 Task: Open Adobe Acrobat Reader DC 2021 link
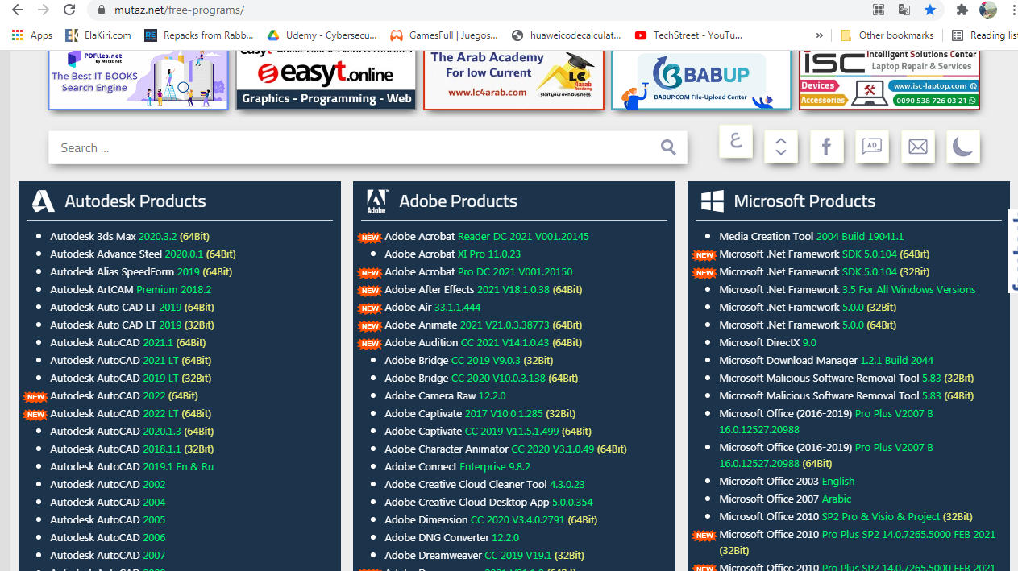tap(487, 236)
